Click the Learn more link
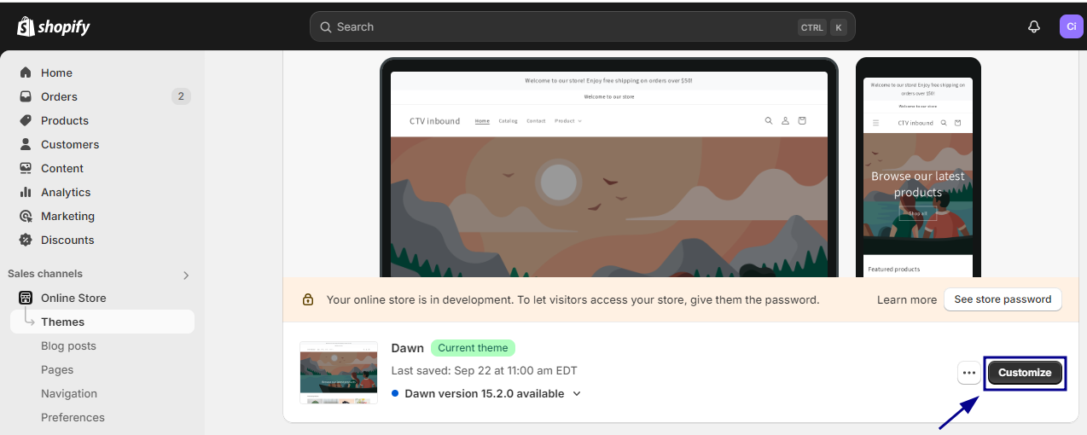The height and width of the screenshot is (435, 1087). (x=906, y=299)
